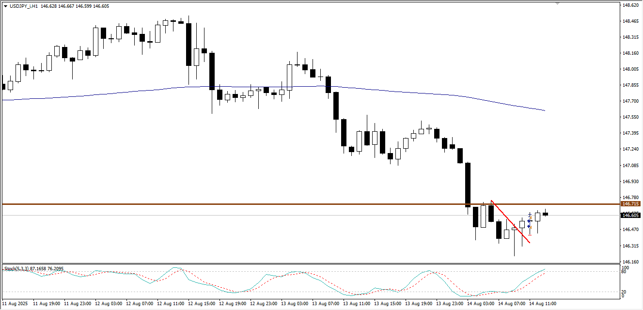Open the dropdown arrow beside USDJPY_i,H1
643x310 pixels.
coord(5,6)
